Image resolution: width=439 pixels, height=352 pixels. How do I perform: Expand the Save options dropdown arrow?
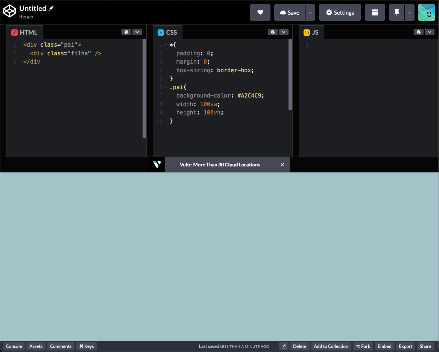point(310,12)
